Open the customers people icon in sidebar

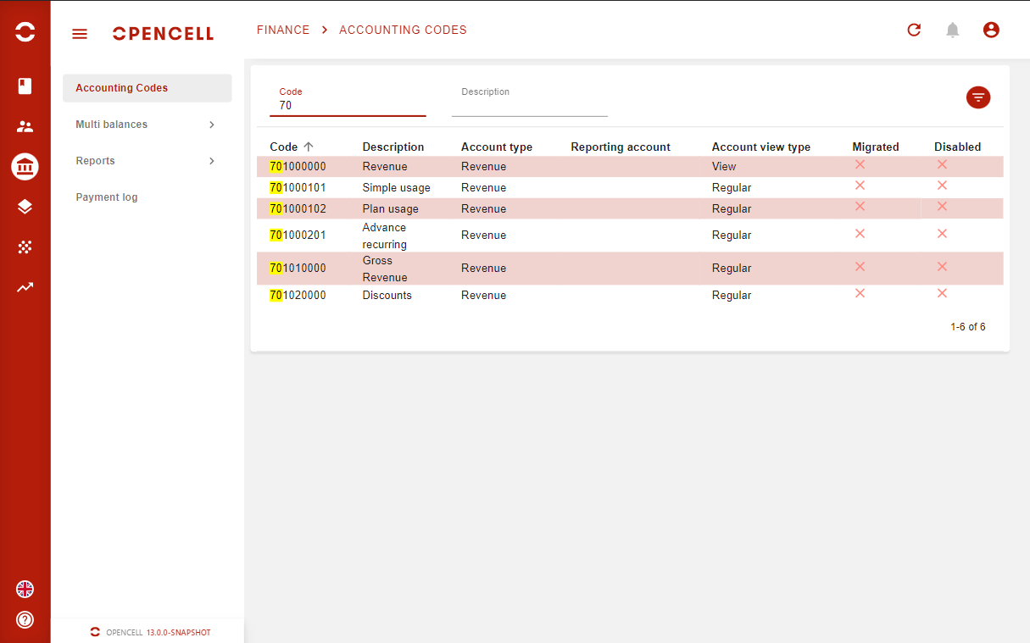click(25, 127)
